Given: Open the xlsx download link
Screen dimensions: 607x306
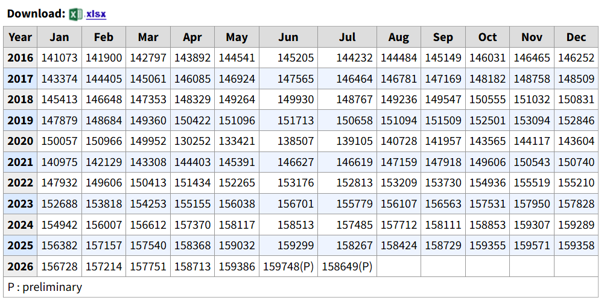Looking at the screenshot, I should coord(96,14).
